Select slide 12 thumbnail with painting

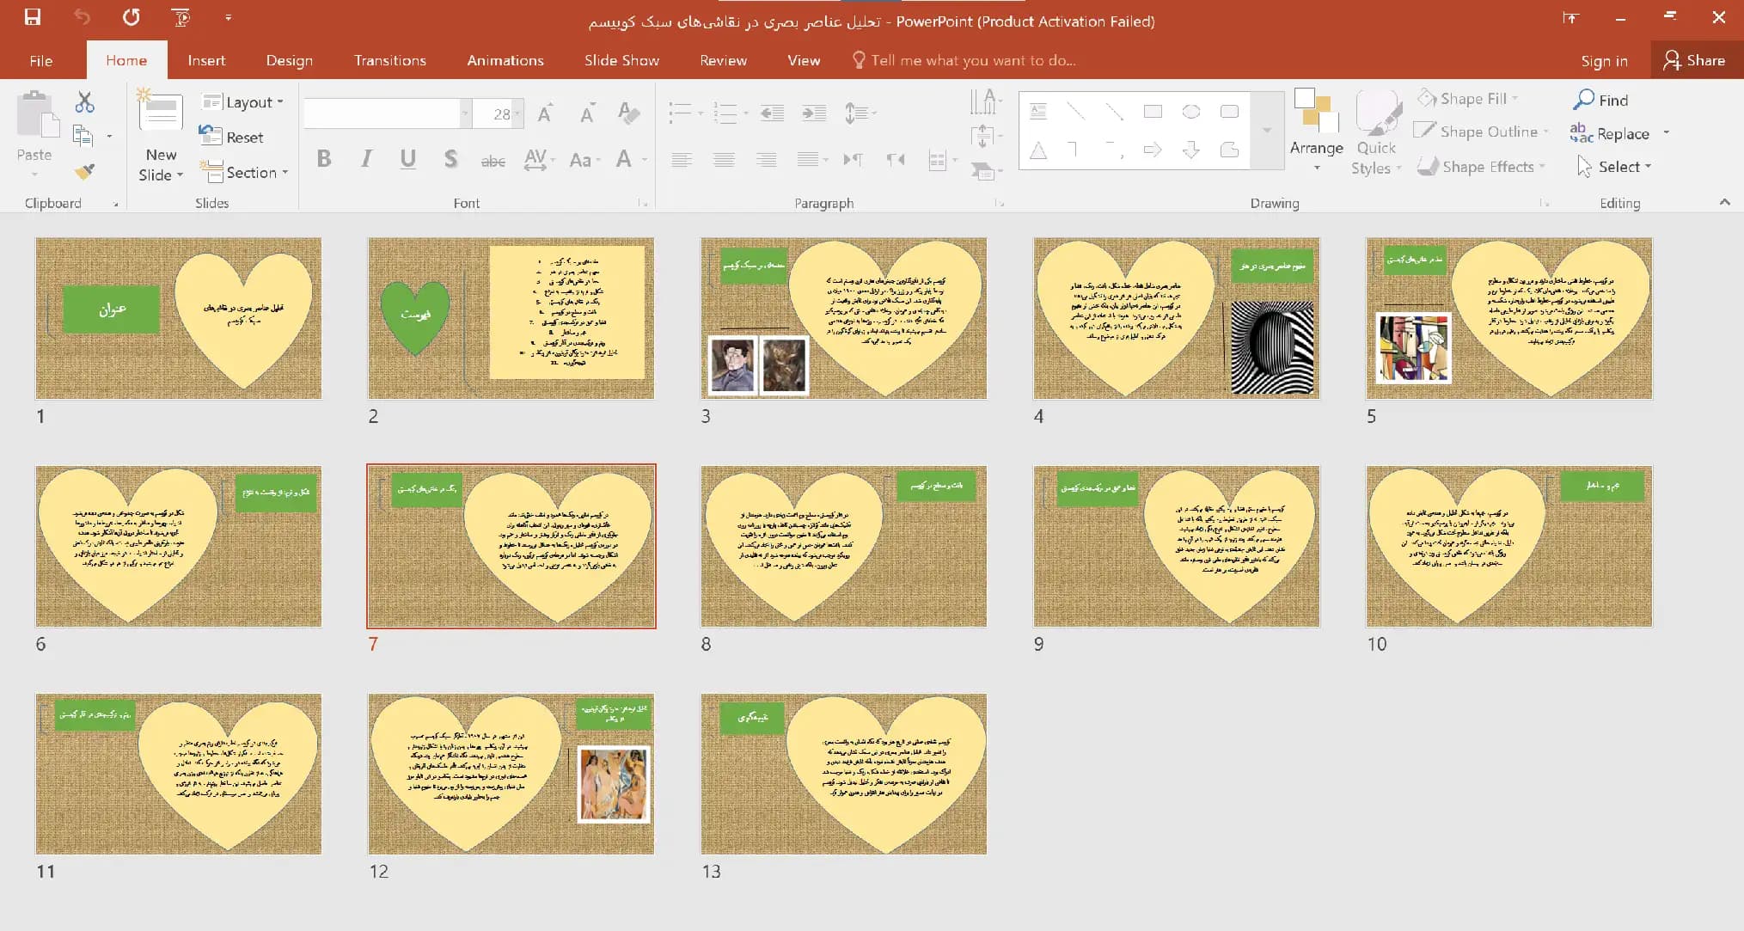[x=511, y=774]
